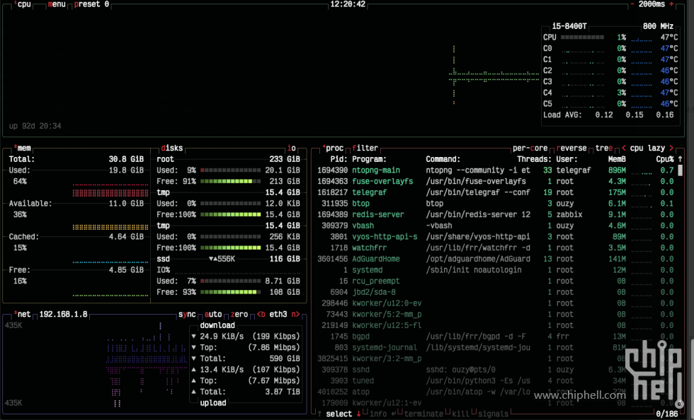Click select down arrow in proc footer

pyautogui.click(x=358, y=414)
